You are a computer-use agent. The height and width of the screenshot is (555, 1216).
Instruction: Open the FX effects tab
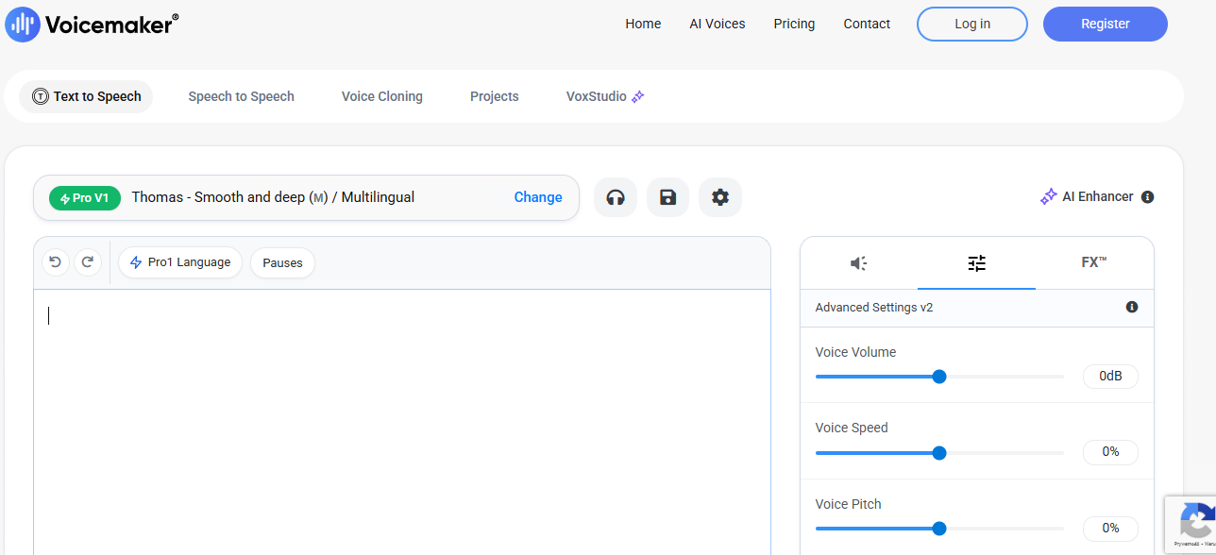pos(1094,263)
